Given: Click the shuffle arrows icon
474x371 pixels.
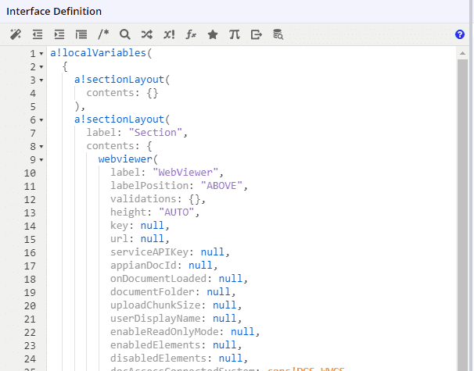Looking at the screenshot, I should [x=147, y=34].
